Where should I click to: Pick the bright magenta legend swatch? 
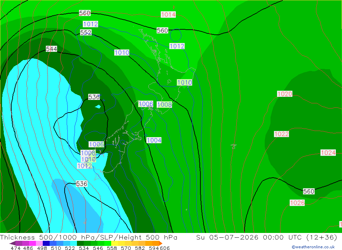coord(32,243)
